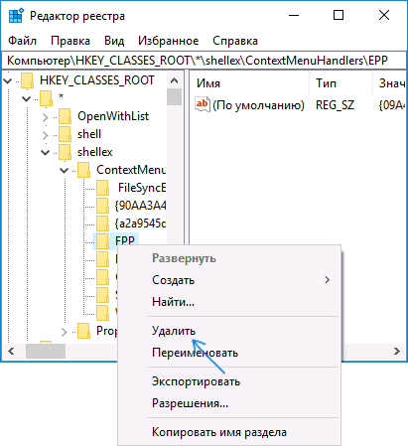Select the (По умолчанию) value name
Image resolution: width=408 pixels, height=446 pixels.
coord(258,105)
